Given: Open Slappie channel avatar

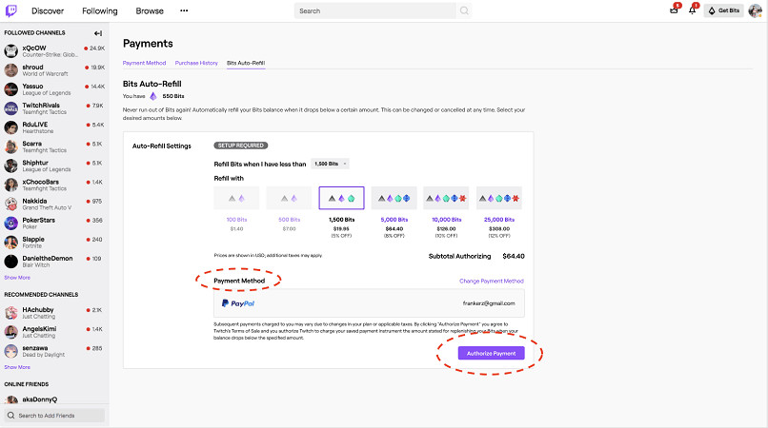Looking at the screenshot, I should [x=10, y=243].
